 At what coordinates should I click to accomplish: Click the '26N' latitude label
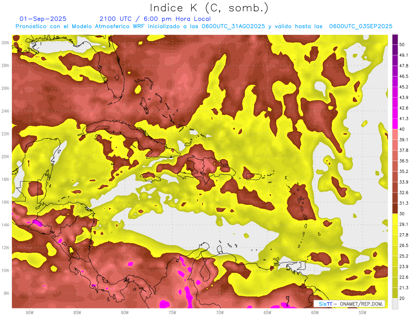[5, 88]
